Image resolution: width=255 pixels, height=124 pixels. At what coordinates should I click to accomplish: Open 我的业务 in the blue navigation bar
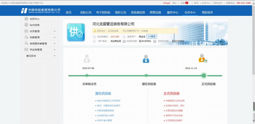(207, 13)
